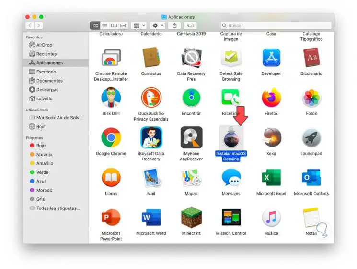Switch to list view mode

[104, 25]
